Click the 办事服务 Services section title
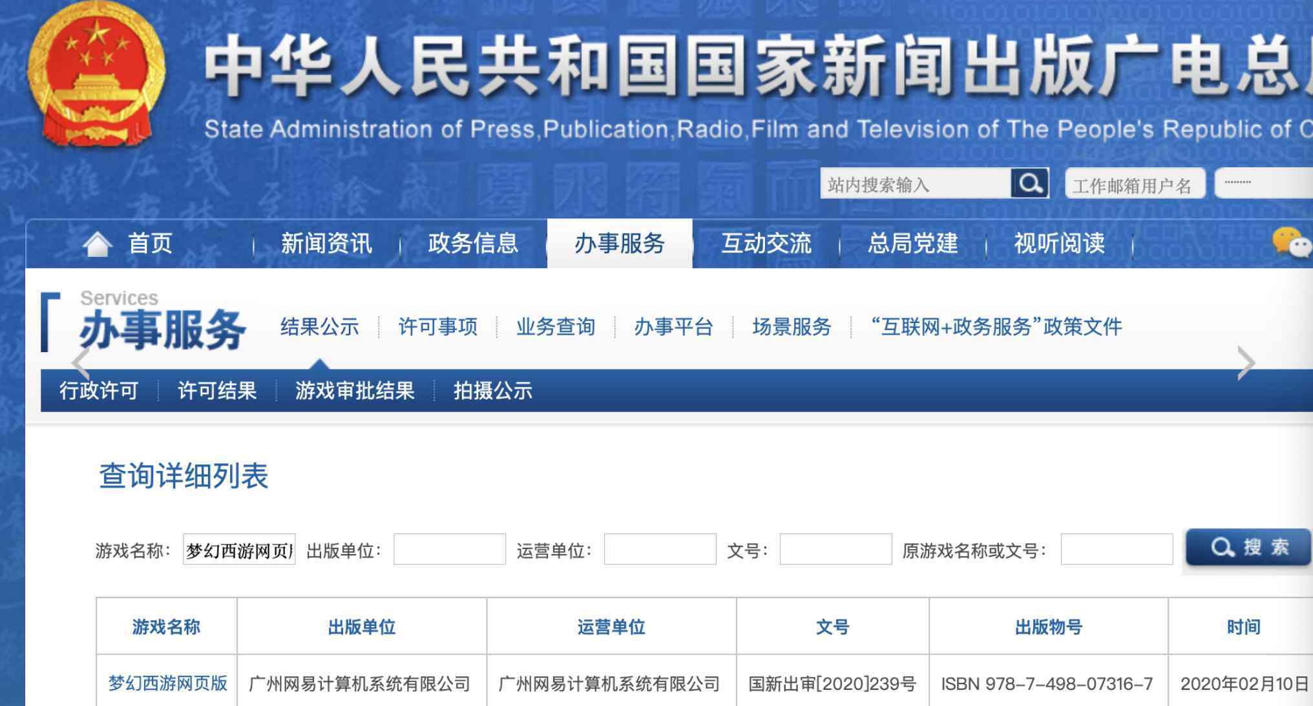The width and height of the screenshot is (1313, 706). 162,321
